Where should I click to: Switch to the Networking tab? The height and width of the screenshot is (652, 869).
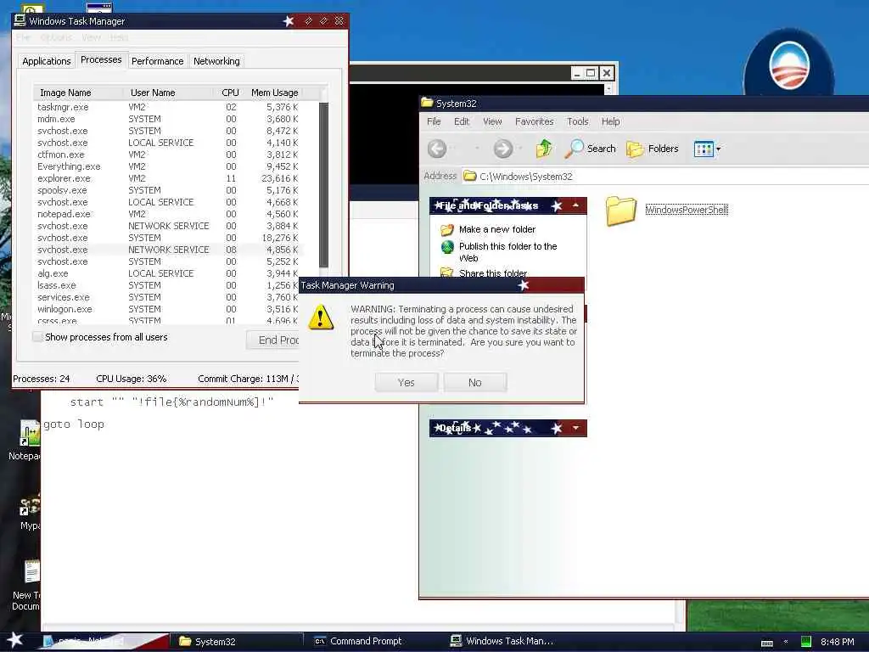pos(216,61)
